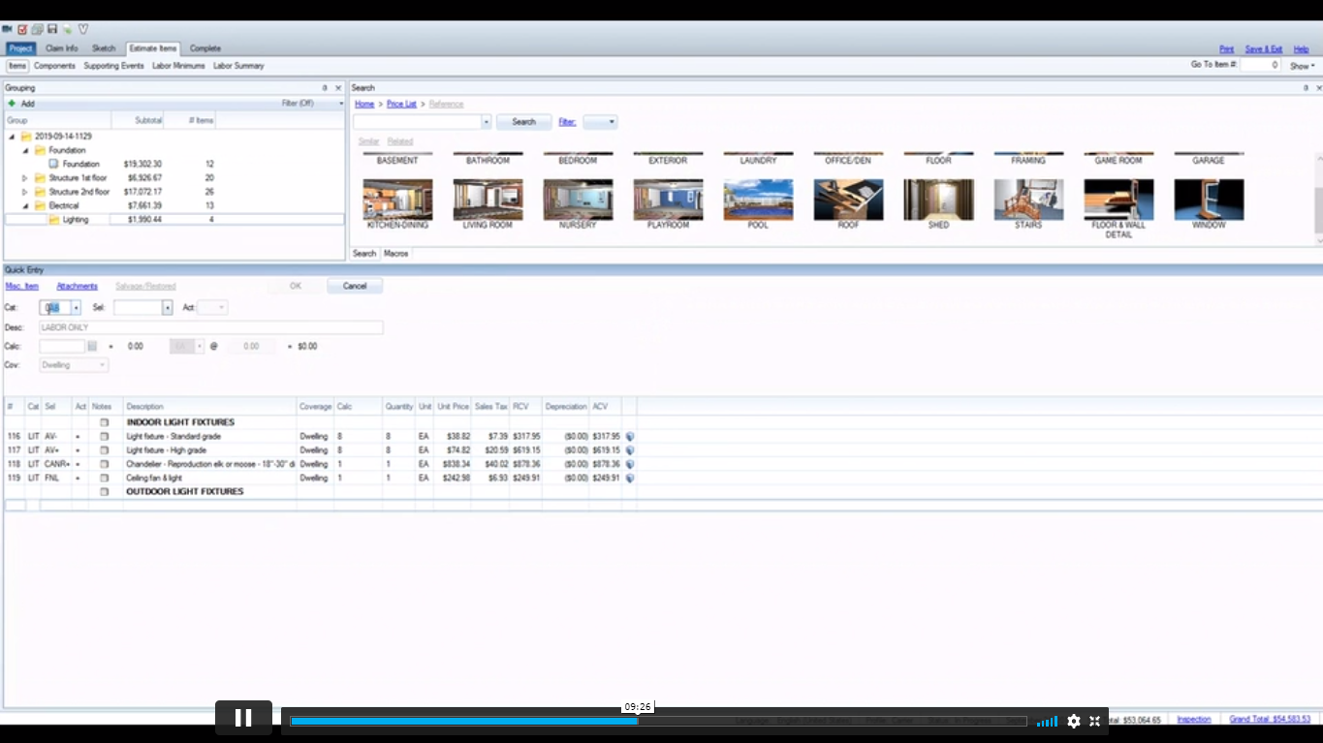This screenshot has height=743, width=1323.
Task: Open the Sel dropdown arrow
Action: 167,308
